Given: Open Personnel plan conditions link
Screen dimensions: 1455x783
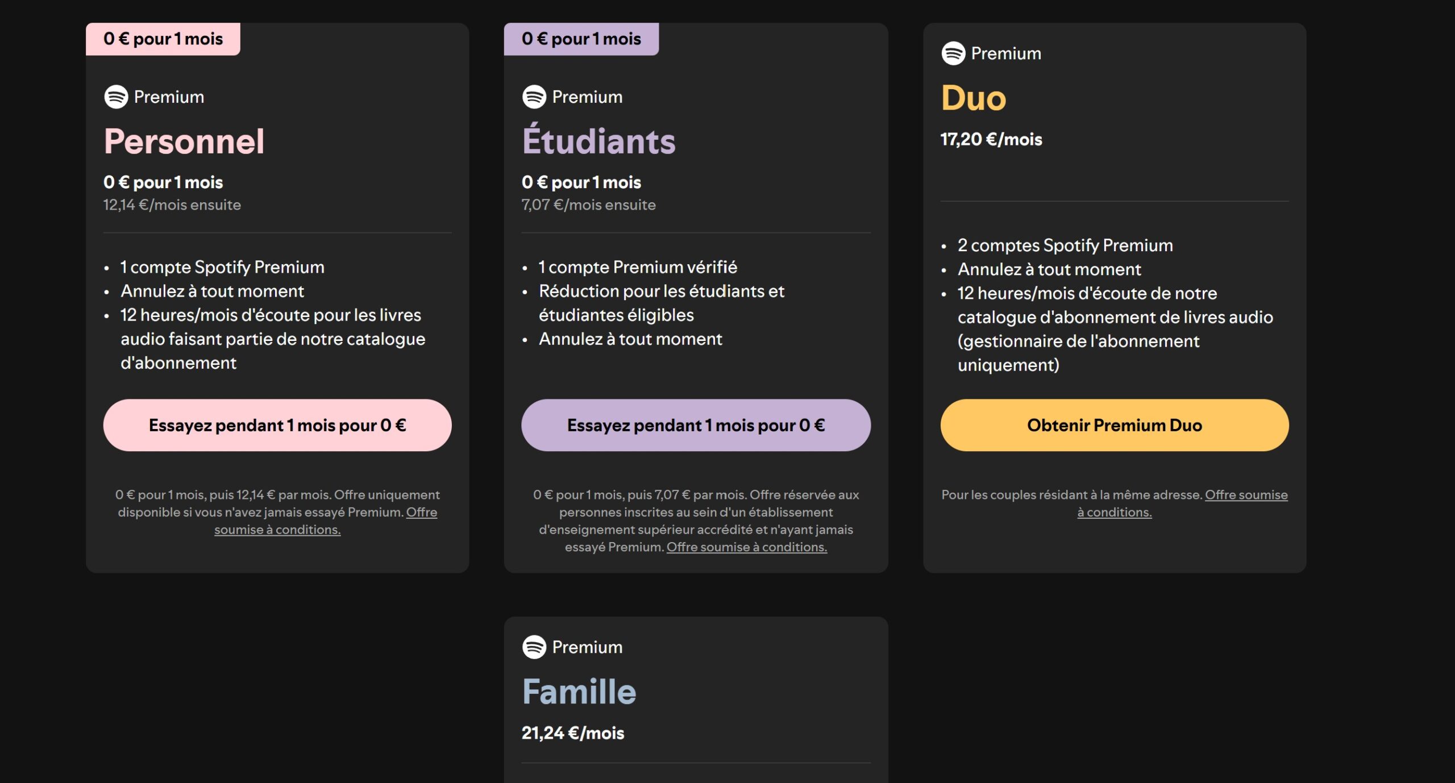Looking at the screenshot, I should tap(277, 530).
